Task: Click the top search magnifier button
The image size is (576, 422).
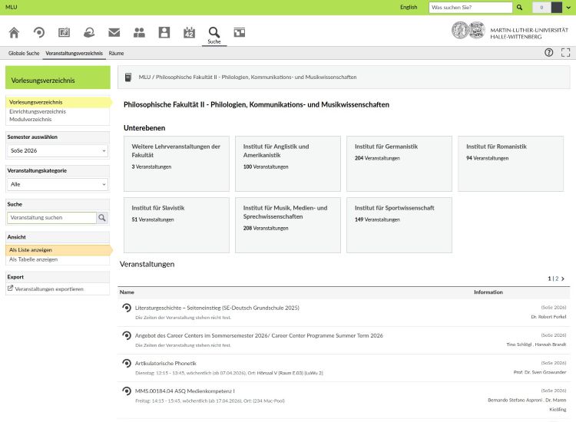Action: (519, 8)
